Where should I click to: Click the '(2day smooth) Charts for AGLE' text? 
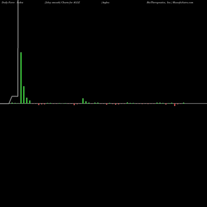point(62,2)
